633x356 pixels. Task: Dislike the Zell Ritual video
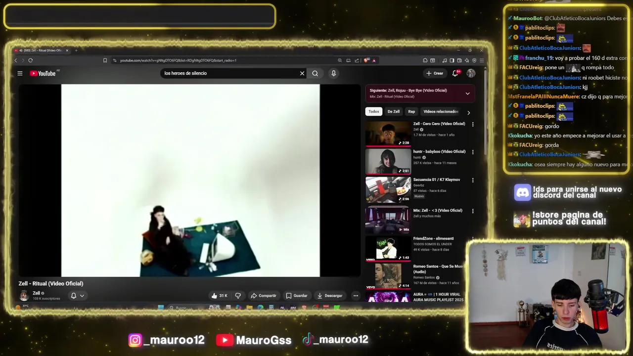click(x=238, y=296)
